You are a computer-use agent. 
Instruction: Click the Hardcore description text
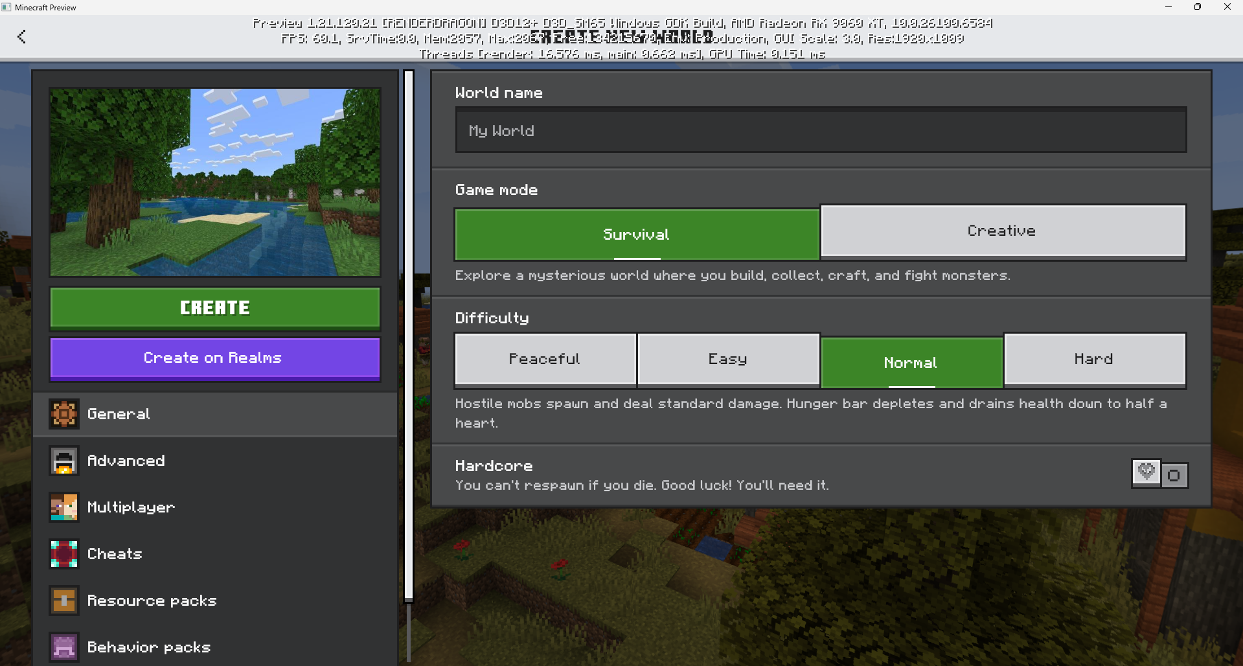[x=642, y=485]
